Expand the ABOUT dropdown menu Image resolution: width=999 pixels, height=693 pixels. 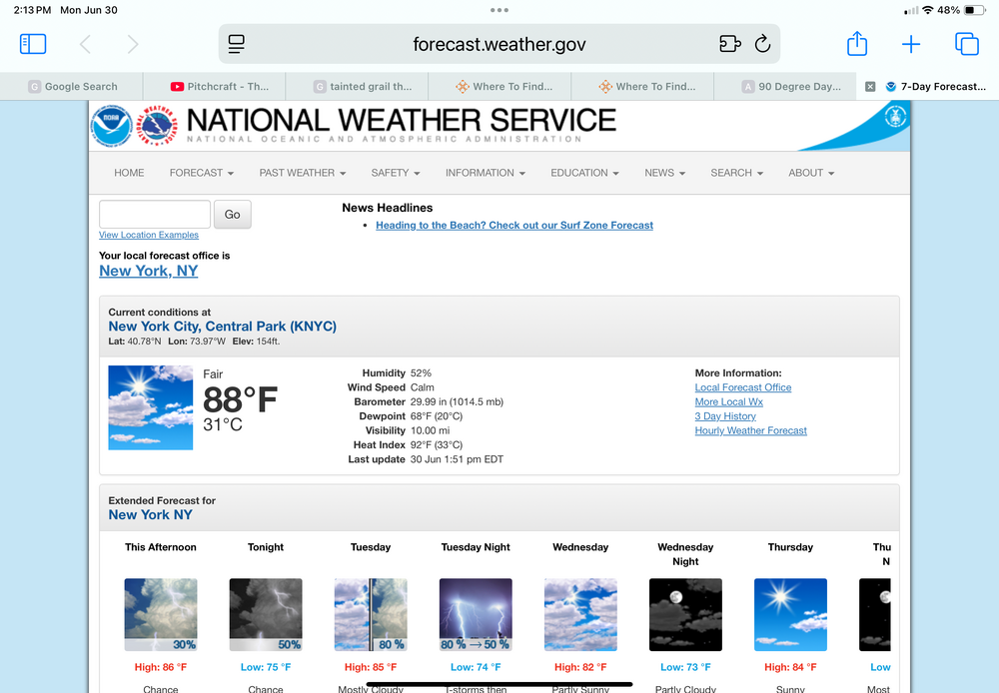pyautogui.click(x=811, y=173)
